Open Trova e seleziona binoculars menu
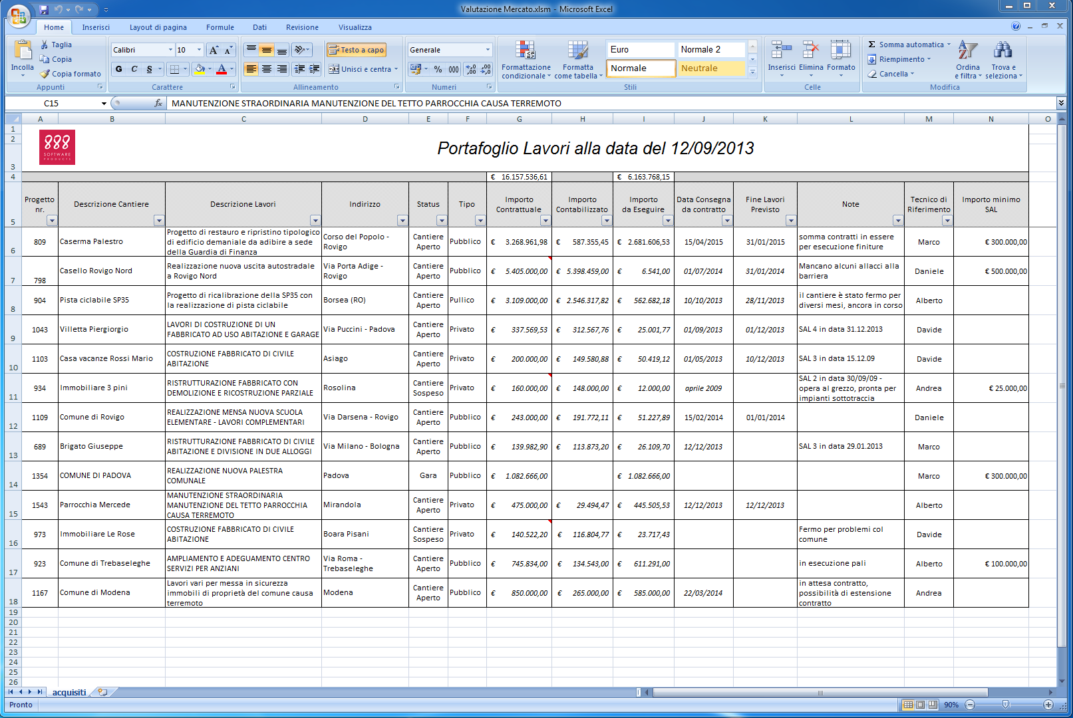This screenshot has width=1073, height=718. (x=1003, y=60)
